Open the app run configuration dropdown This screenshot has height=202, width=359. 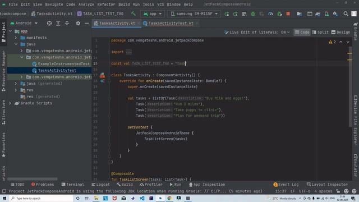pyautogui.click(x=153, y=13)
